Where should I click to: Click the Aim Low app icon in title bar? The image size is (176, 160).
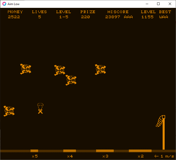4,4
